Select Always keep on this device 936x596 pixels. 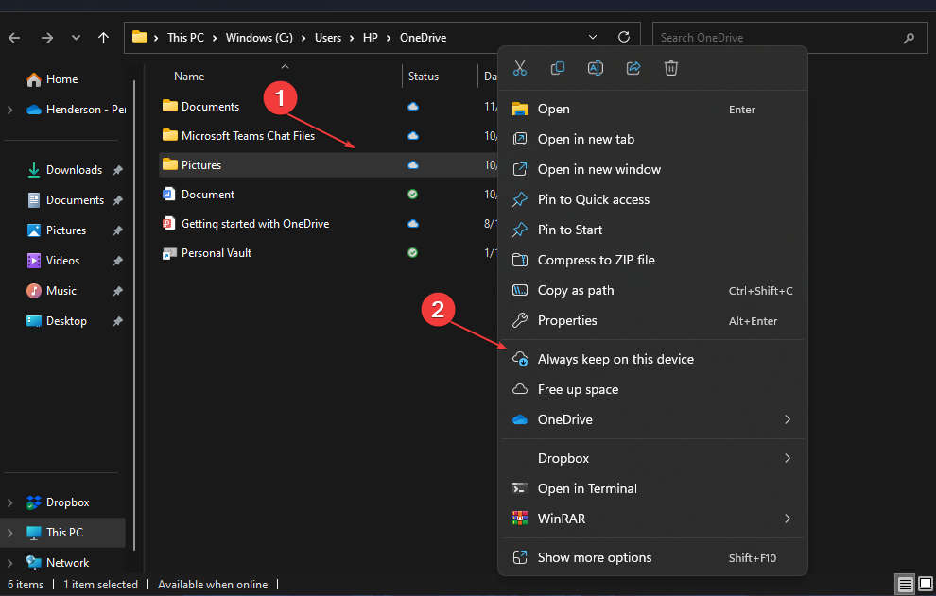click(615, 359)
